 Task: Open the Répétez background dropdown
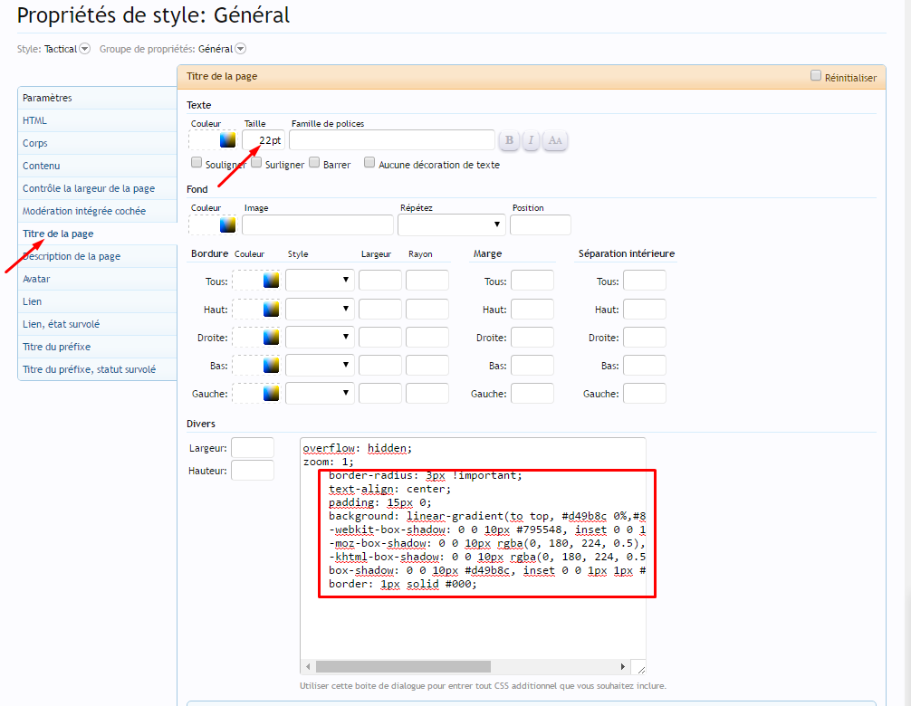(451, 224)
